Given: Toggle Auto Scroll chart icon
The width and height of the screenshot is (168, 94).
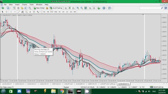Looking at the screenshot, I should click(x=90, y=8).
